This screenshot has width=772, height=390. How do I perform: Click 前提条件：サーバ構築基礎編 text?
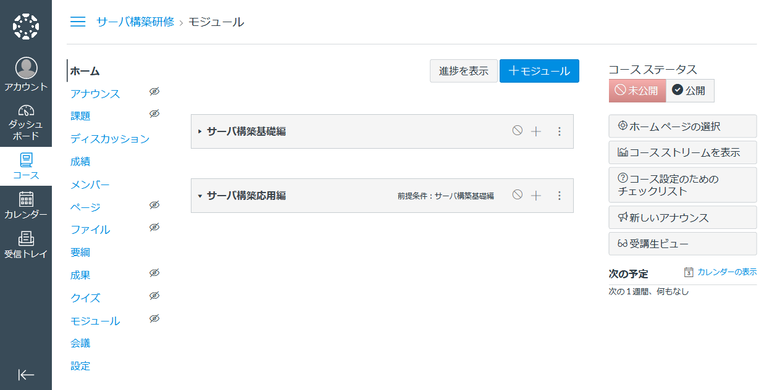(x=446, y=196)
